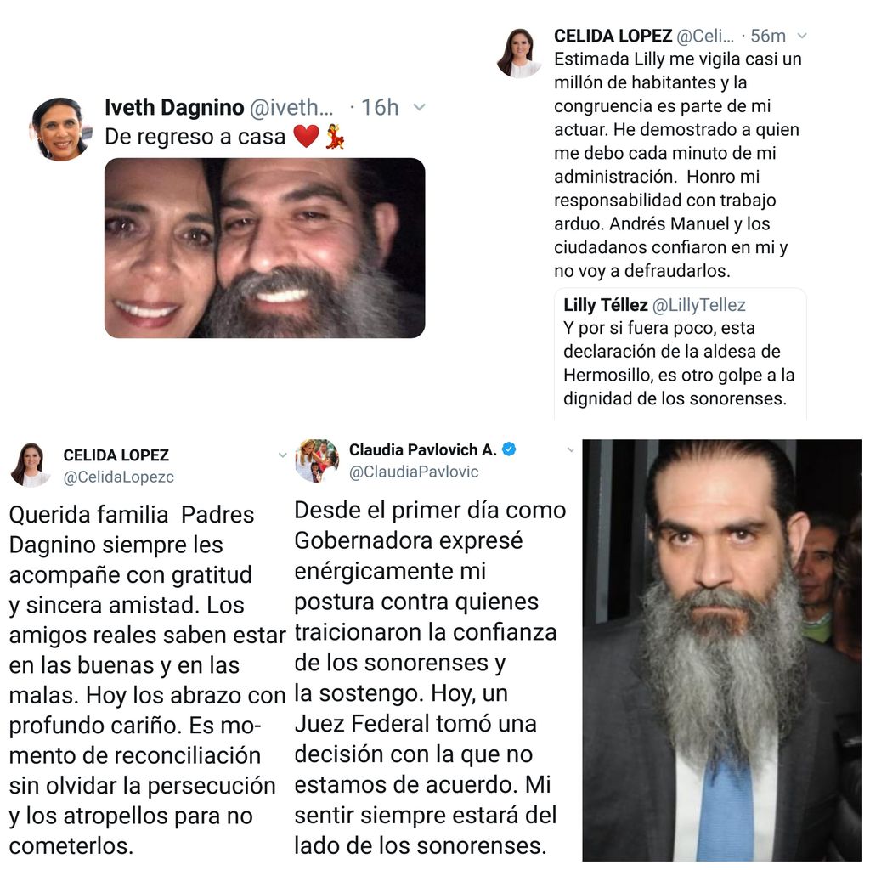
Task: Open the 16h timestamp on Iveth's tweet
Action: pyautogui.click(x=380, y=107)
